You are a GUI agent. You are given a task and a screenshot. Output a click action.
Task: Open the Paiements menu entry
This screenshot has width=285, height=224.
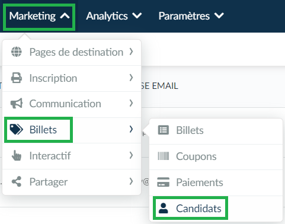click(216, 183)
